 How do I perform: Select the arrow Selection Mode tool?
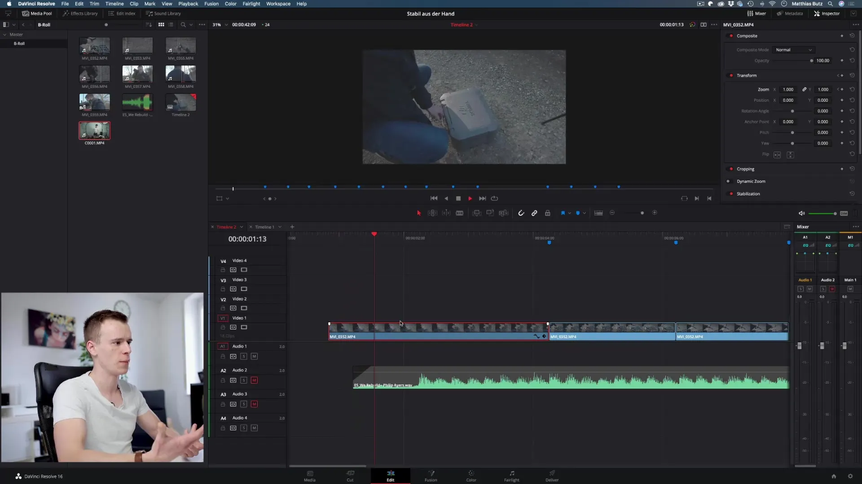point(419,213)
